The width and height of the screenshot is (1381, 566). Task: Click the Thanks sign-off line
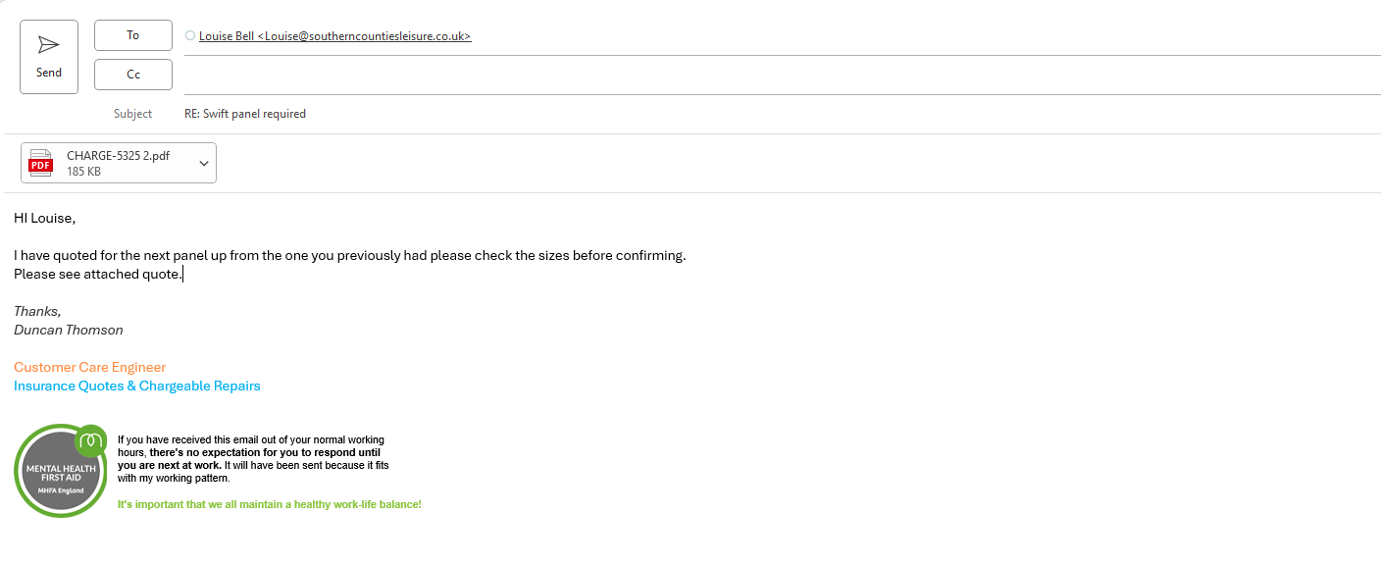coord(37,311)
